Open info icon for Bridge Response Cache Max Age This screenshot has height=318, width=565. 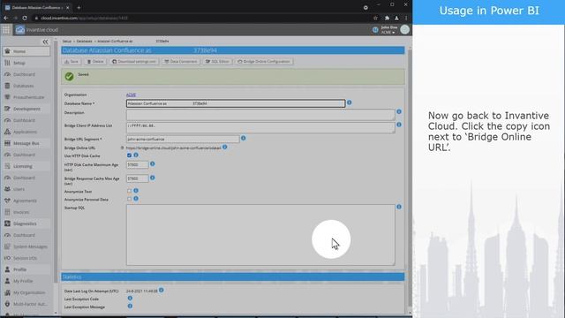pyautogui.click(x=153, y=178)
